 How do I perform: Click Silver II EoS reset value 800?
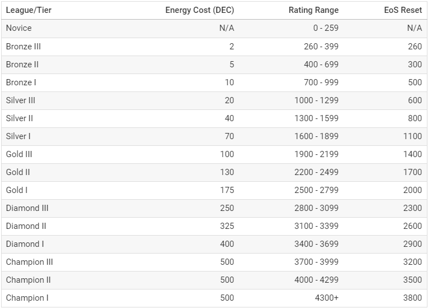[x=415, y=118]
